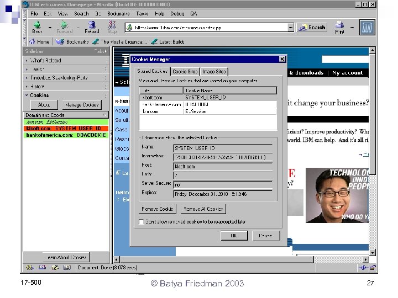Click the Address Book icon in status bar
Image resolution: width=398 pixels, height=298 pixels.
tap(67, 267)
